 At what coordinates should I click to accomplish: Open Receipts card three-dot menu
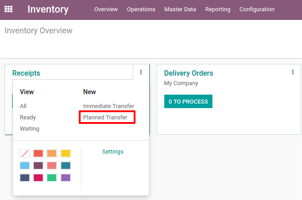[141, 72]
